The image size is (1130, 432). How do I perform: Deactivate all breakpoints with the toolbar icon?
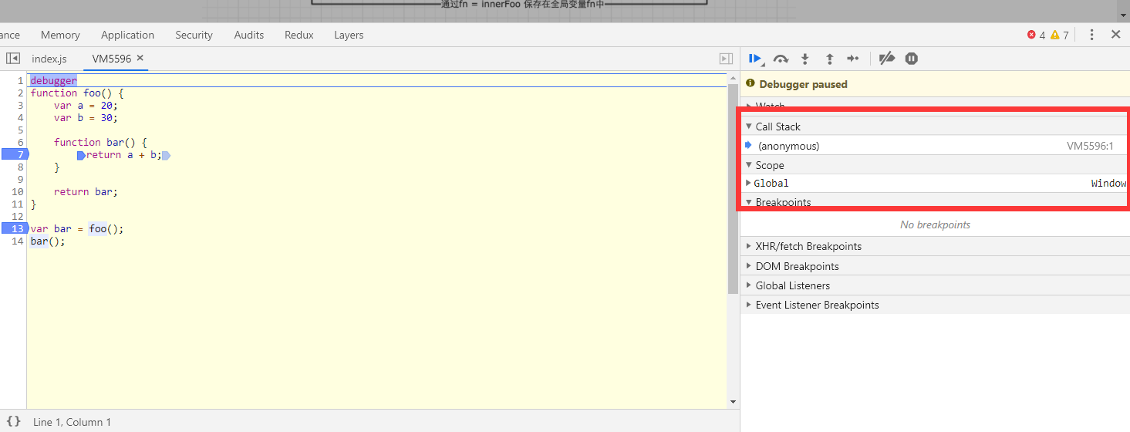coord(887,59)
